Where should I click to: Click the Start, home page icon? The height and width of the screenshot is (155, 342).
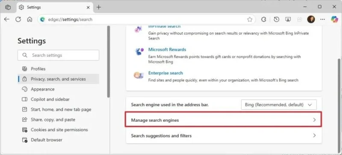pos(25,109)
